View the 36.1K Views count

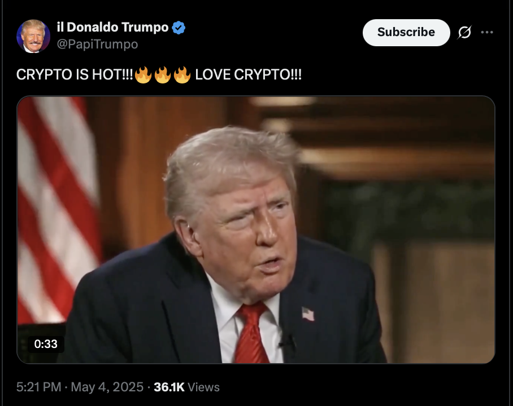(x=186, y=387)
